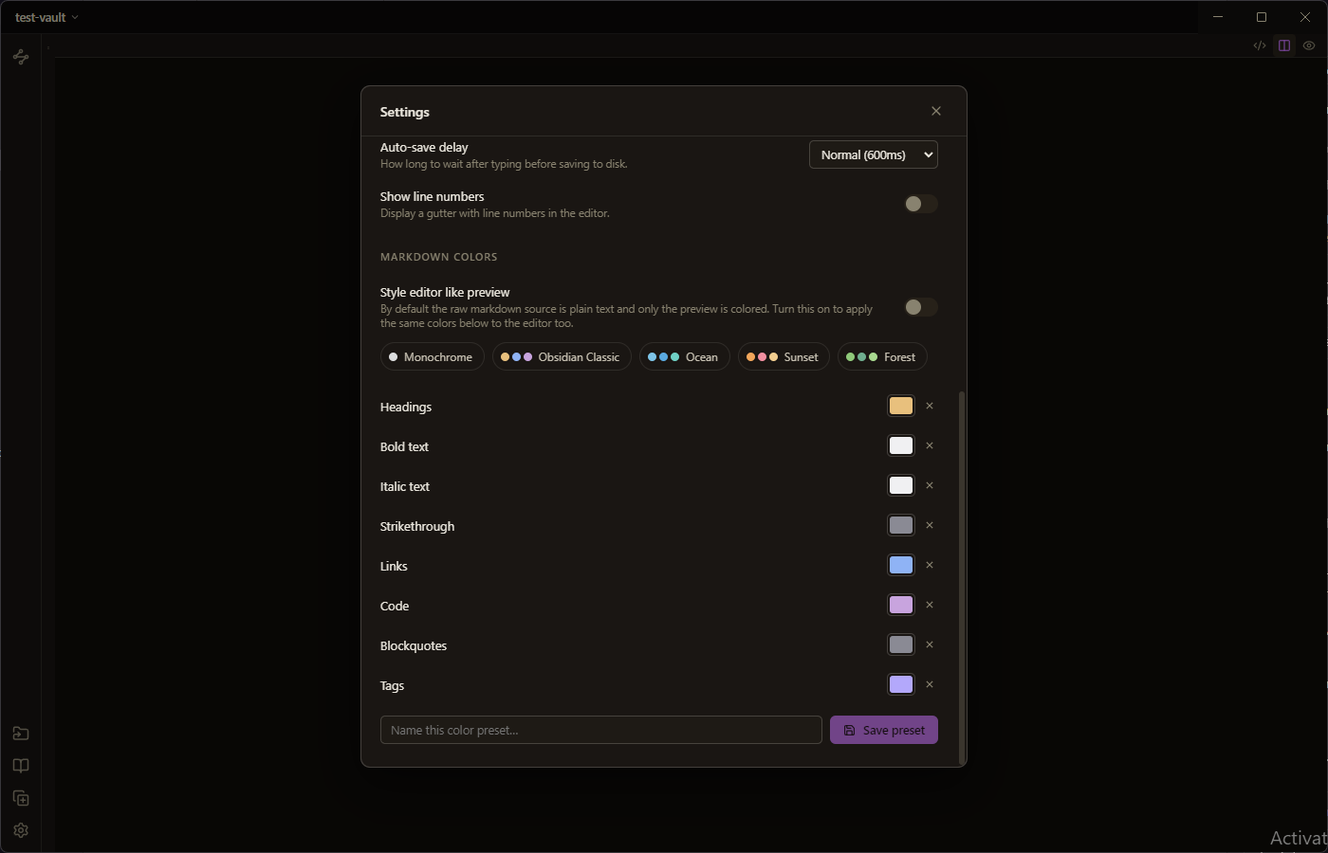This screenshot has height=853, width=1328.
Task: Maximize the application window
Action: (1262, 17)
